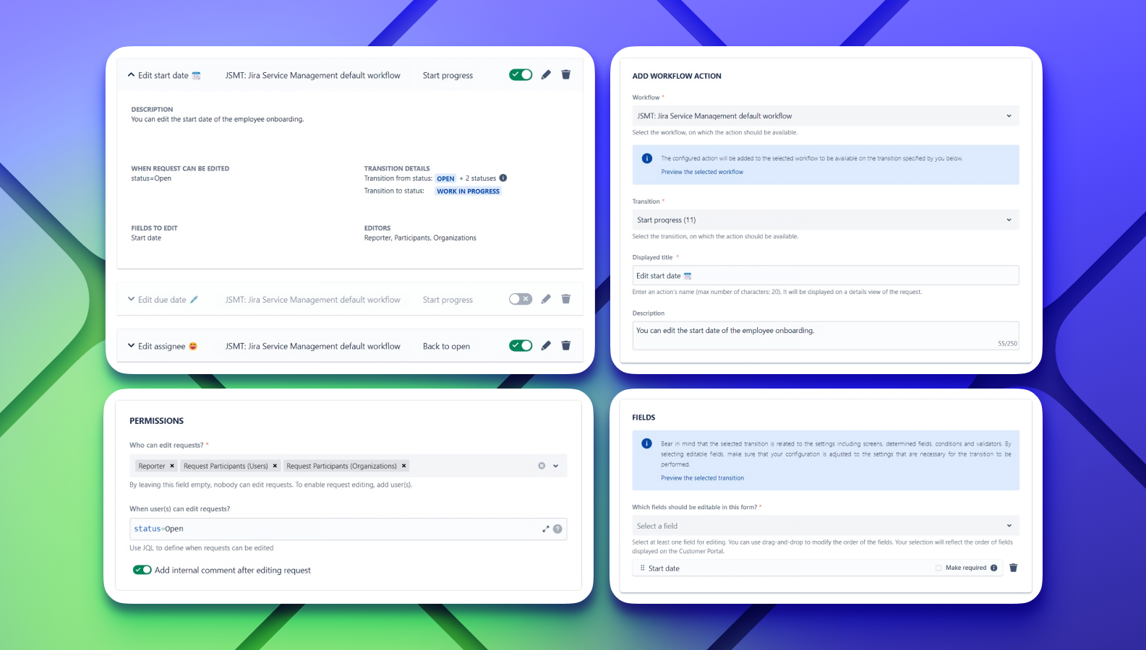Click the JQL field containing status=Open
This screenshot has width=1146, height=650.
coord(348,529)
